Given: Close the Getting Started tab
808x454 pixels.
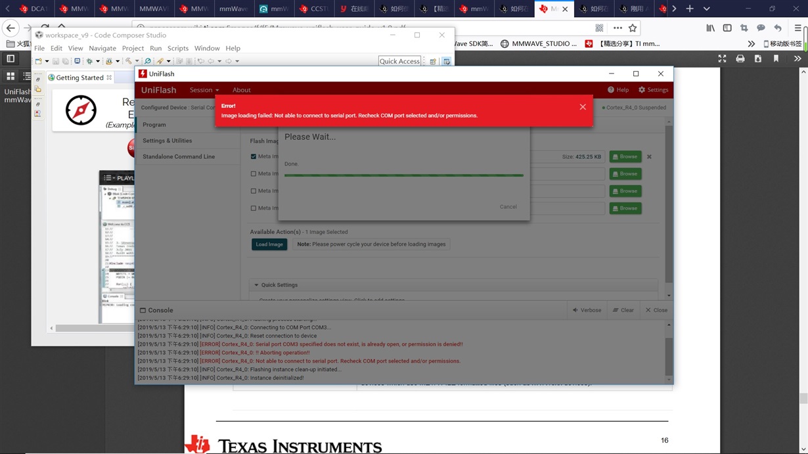Looking at the screenshot, I should pyautogui.click(x=109, y=78).
